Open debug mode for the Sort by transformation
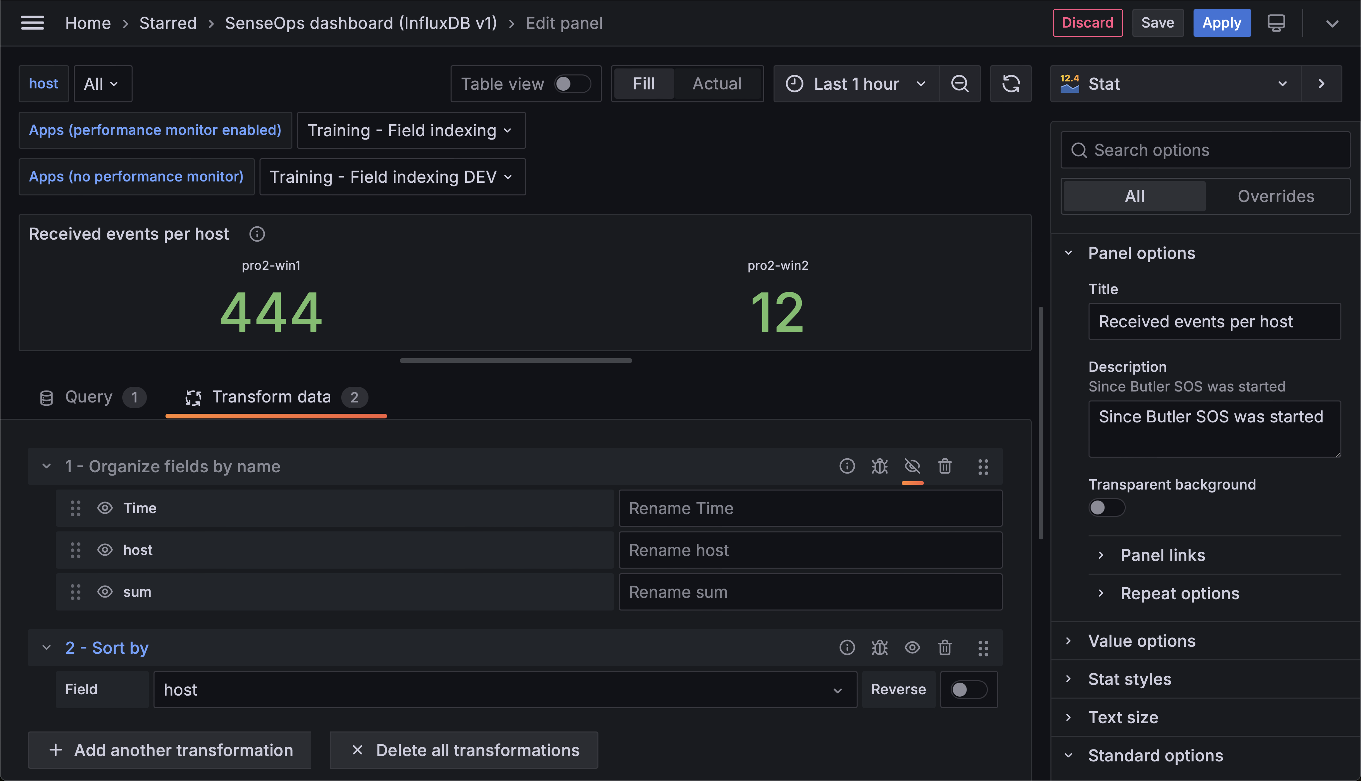The image size is (1361, 781). click(x=880, y=647)
